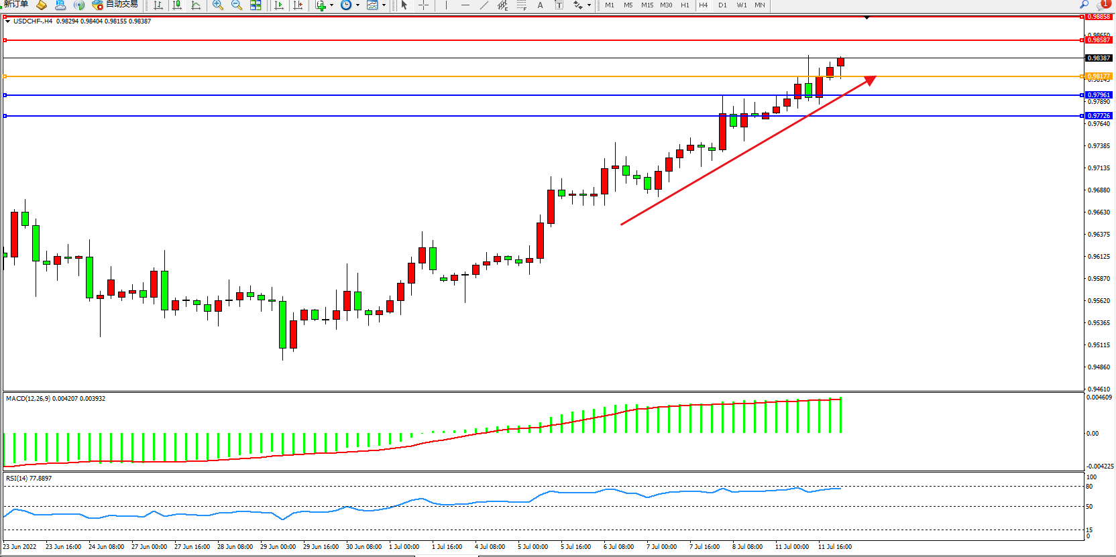The height and width of the screenshot is (557, 1116).
Task: Expand the indicators list dropdown arrow
Action: 331,5
